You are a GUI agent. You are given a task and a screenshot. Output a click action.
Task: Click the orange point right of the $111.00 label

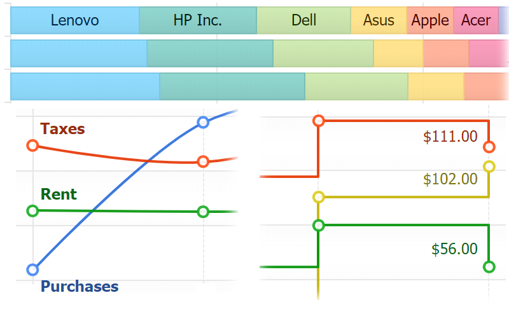coord(489,147)
